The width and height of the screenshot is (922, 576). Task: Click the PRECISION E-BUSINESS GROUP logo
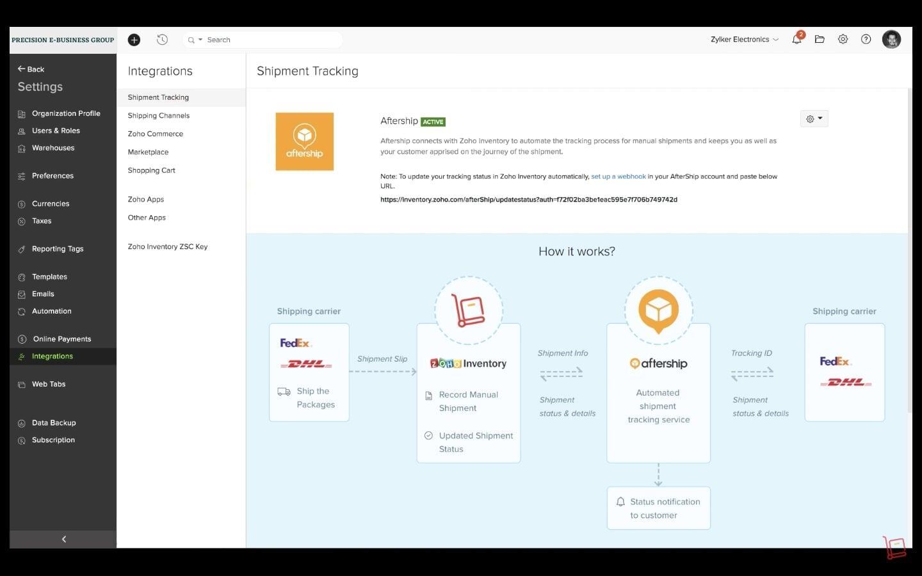click(x=63, y=40)
